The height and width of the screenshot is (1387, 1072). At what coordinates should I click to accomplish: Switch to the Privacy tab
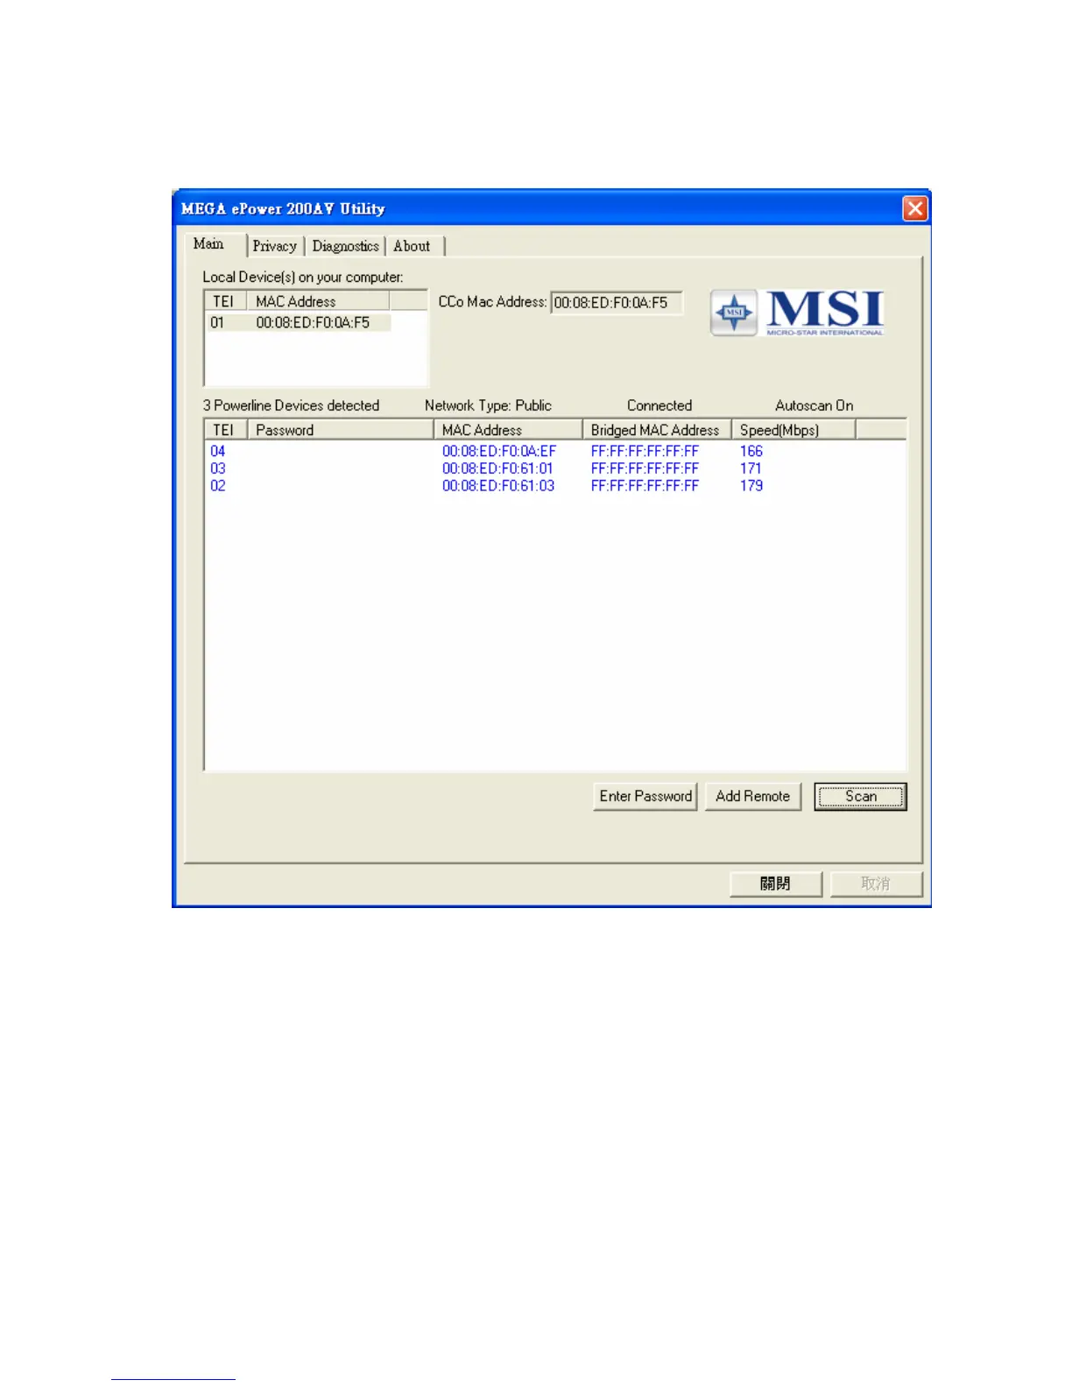pyautogui.click(x=275, y=246)
